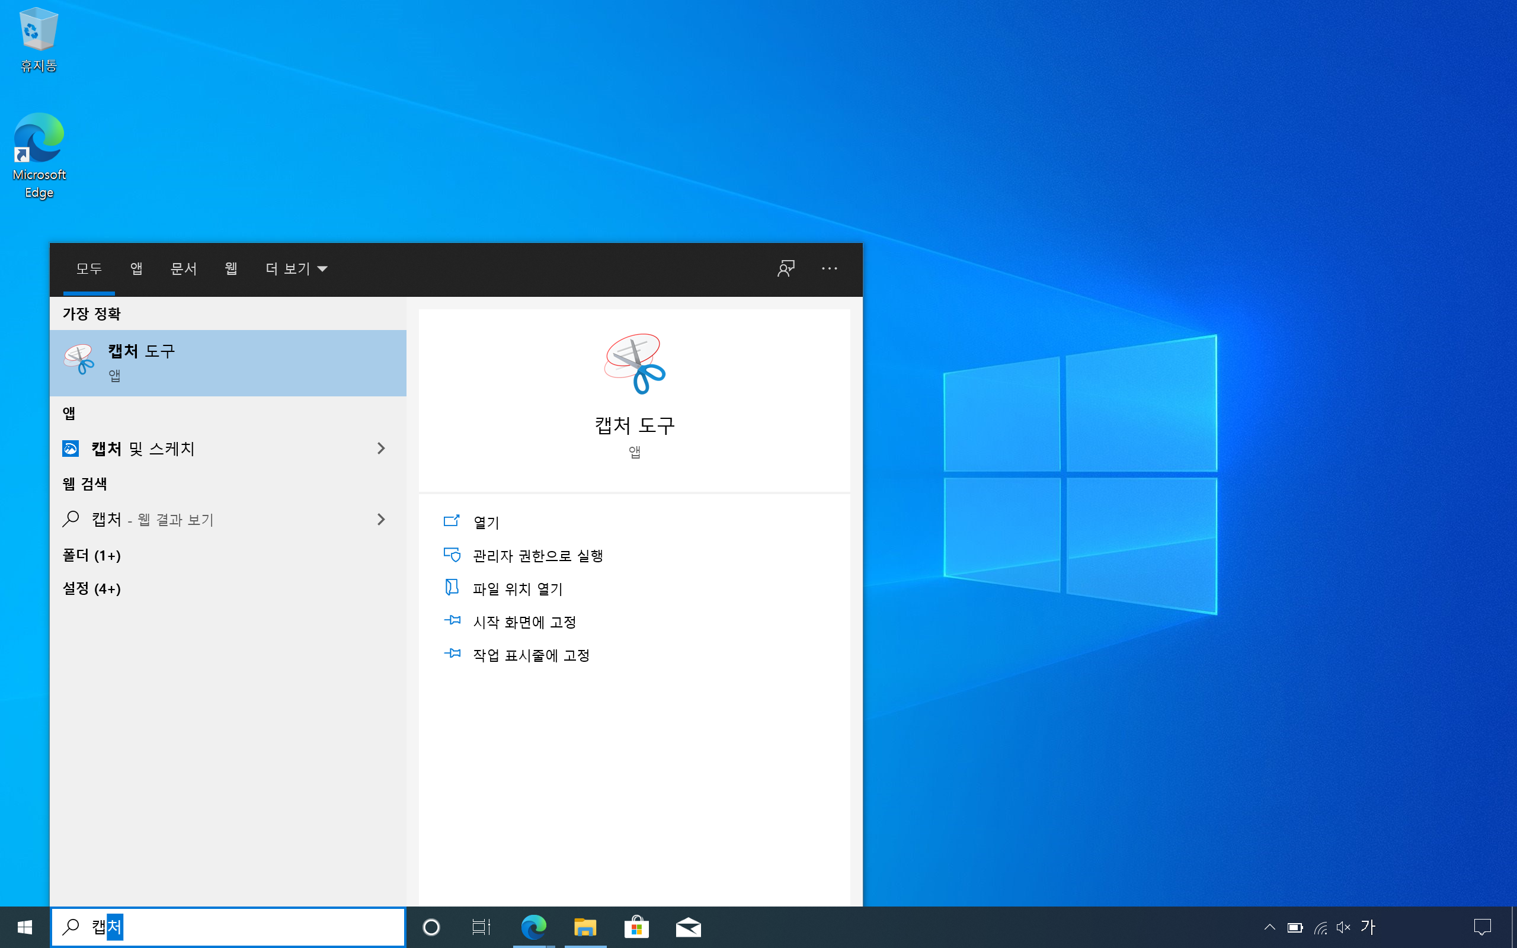Image resolution: width=1517 pixels, height=948 pixels.
Task: Open File Explorer from taskbar
Action: click(585, 927)
